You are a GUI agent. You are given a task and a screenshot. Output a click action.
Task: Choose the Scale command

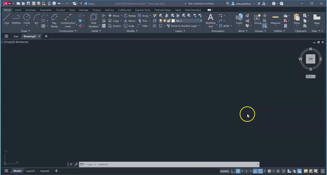pyautogui.click(x=129, y=26)
